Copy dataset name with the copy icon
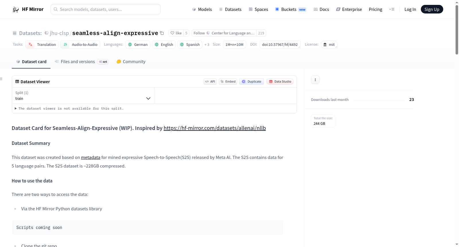The image size is (459, 247). tap(162, 33)
